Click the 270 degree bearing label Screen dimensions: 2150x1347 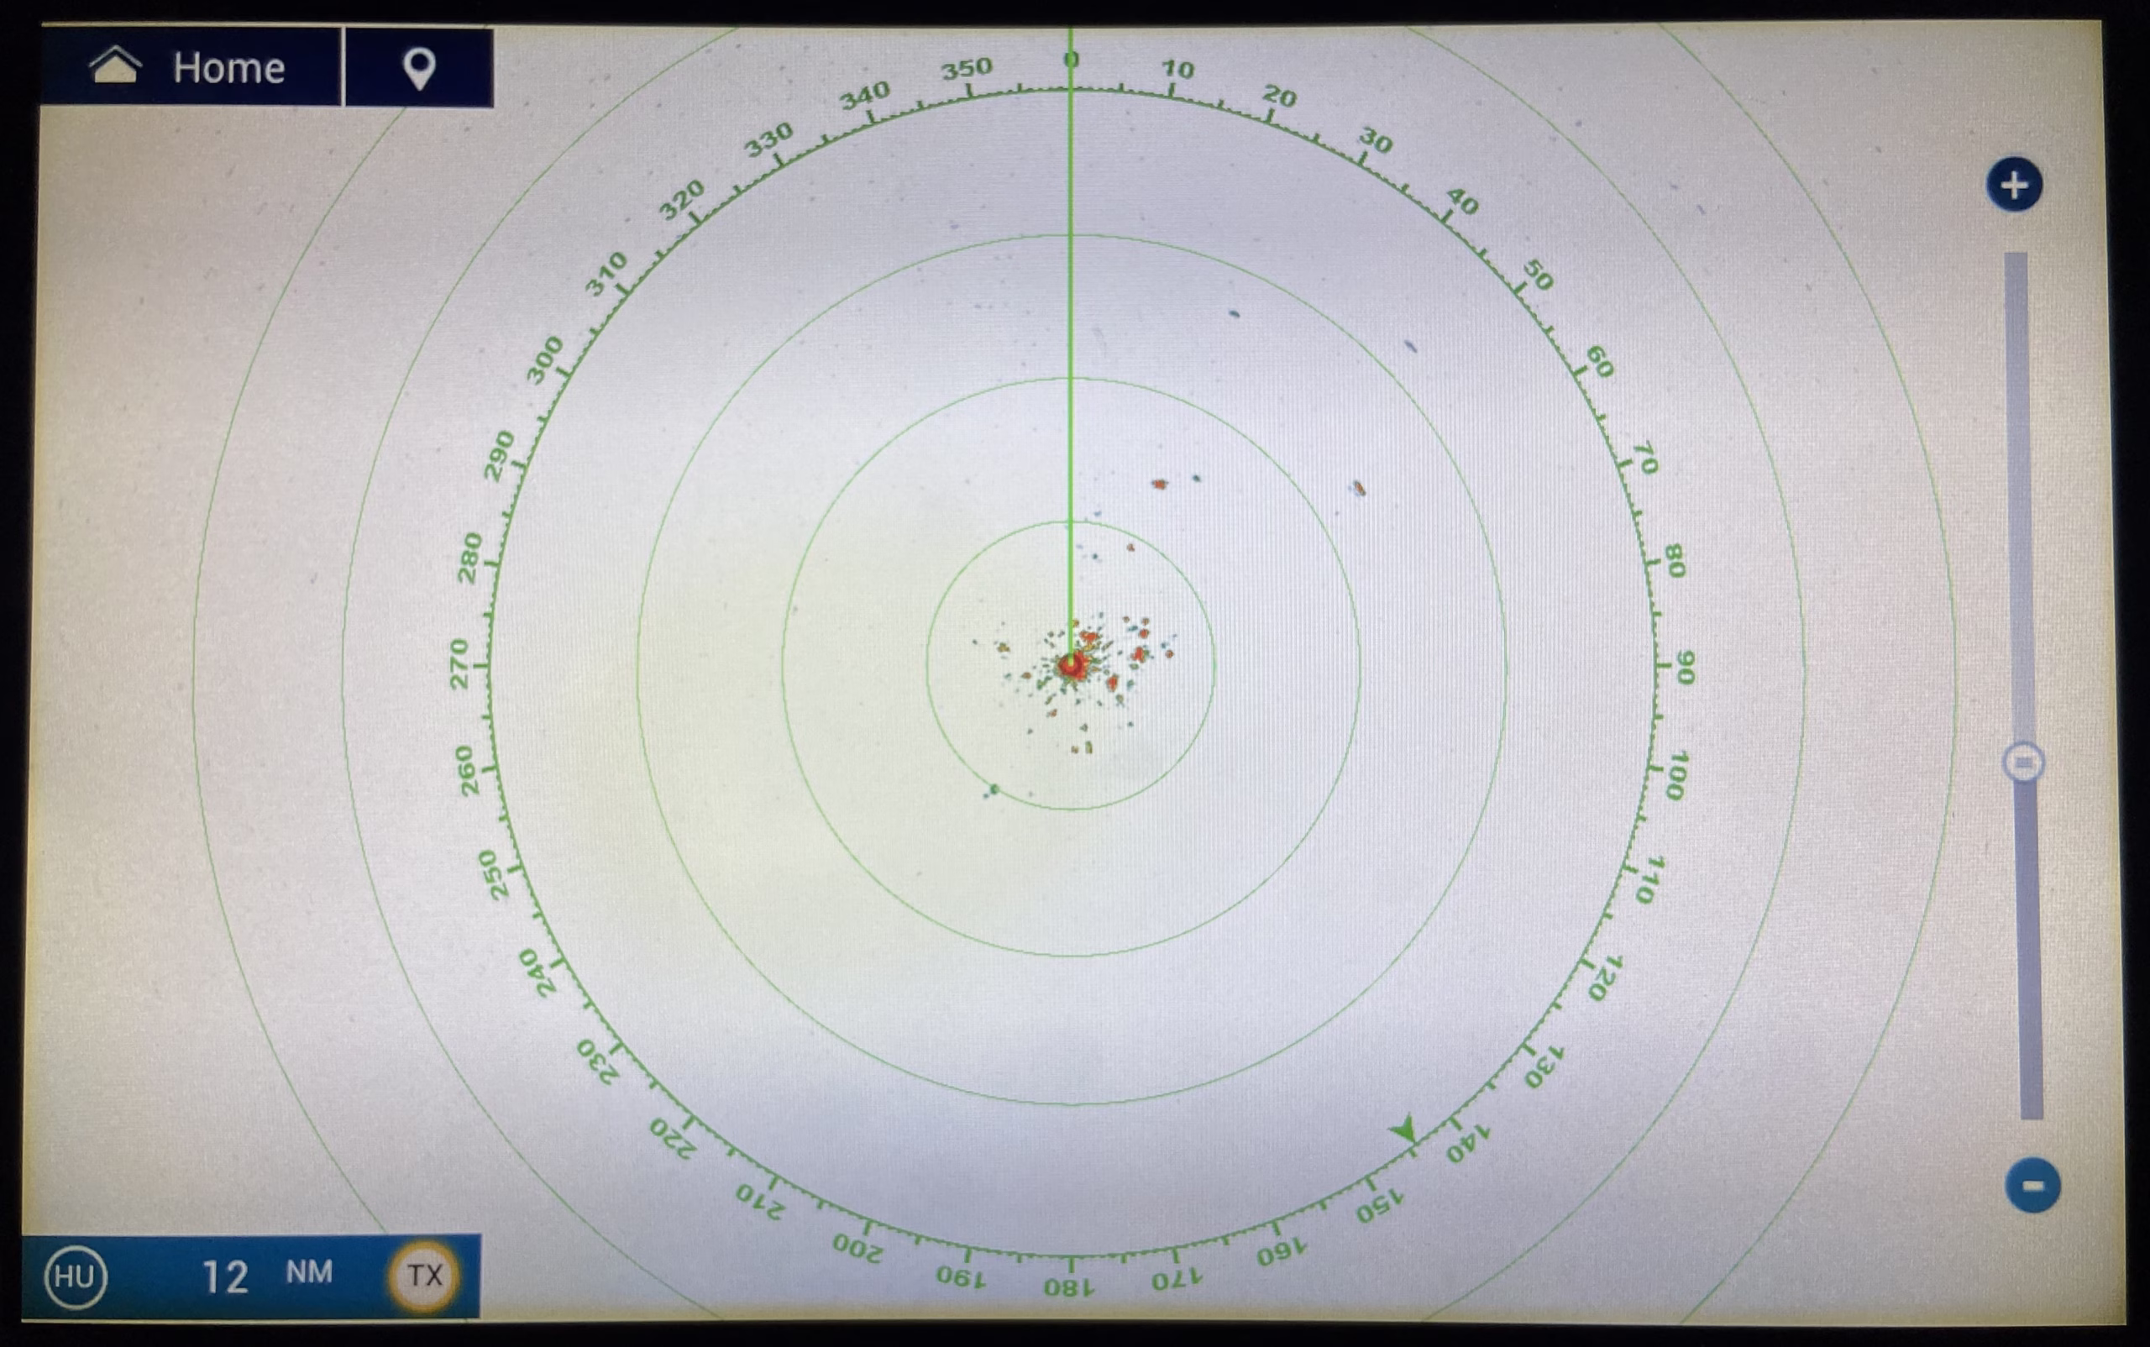(x=459, y=663)
